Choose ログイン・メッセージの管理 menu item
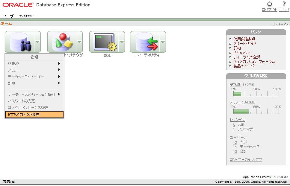Viewport: 290px width, 186px height. [34, 107]
